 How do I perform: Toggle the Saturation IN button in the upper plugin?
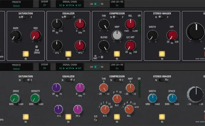tap(26, 54)
